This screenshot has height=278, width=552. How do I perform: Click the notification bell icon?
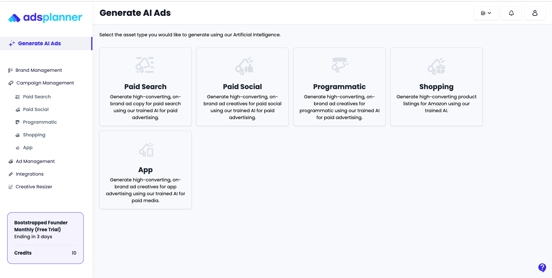511,13
